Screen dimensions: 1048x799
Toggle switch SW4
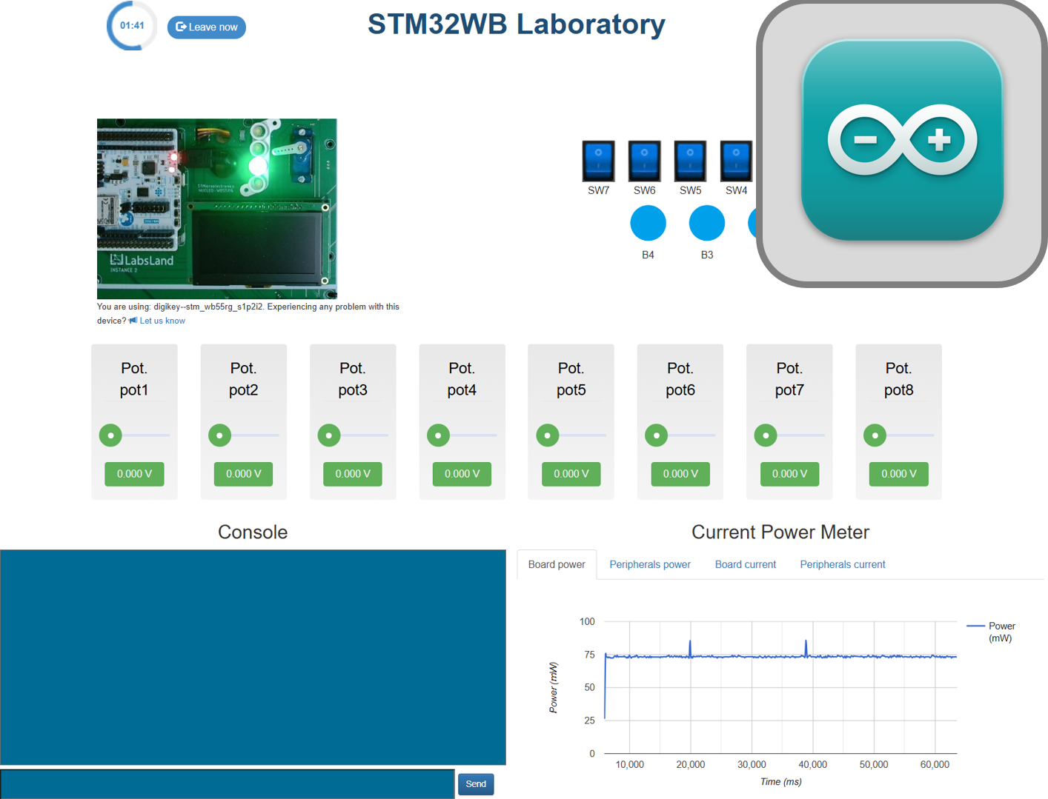735,160
